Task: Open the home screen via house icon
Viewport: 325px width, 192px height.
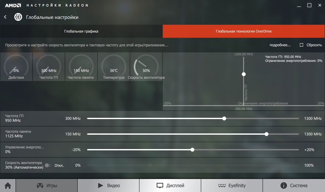Action: [8, 185]
